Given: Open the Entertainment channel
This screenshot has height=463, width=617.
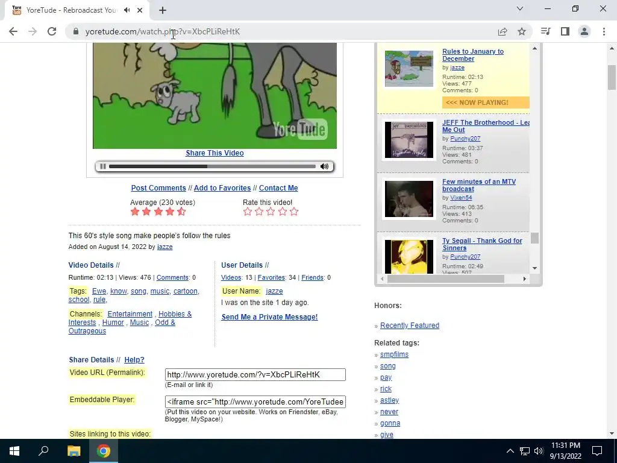Looking at the screenshot, I should [130, 313].
